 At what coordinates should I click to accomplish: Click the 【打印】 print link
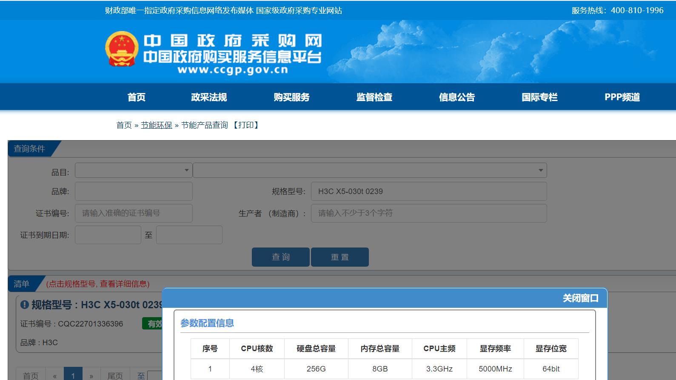[246, 125]
